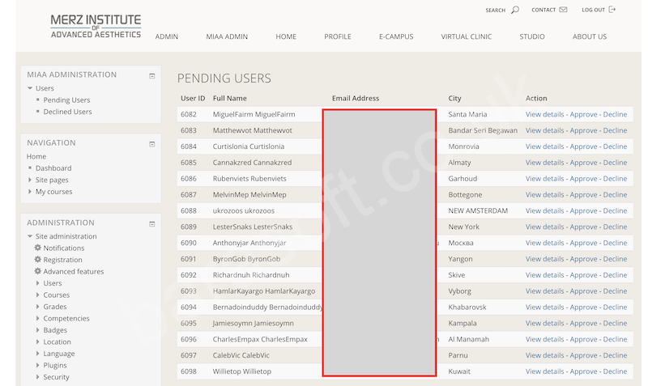Click the User ID column header
Viewport: 648px width, 386px height.
click(x=193, y=98)
